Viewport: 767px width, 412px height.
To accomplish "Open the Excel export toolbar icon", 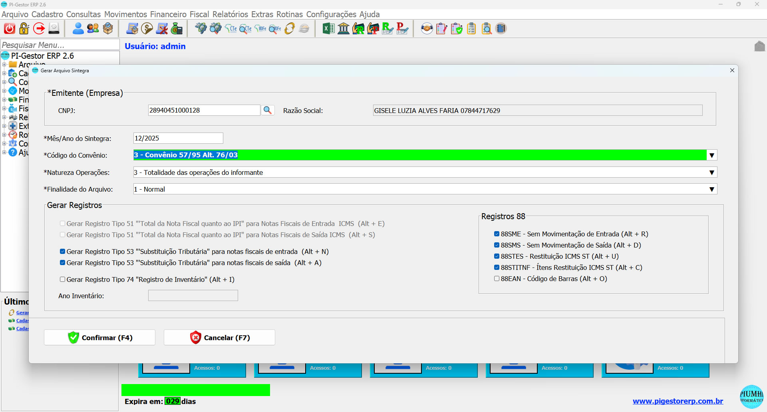I will pyautogui.click(x=328, y=29).
